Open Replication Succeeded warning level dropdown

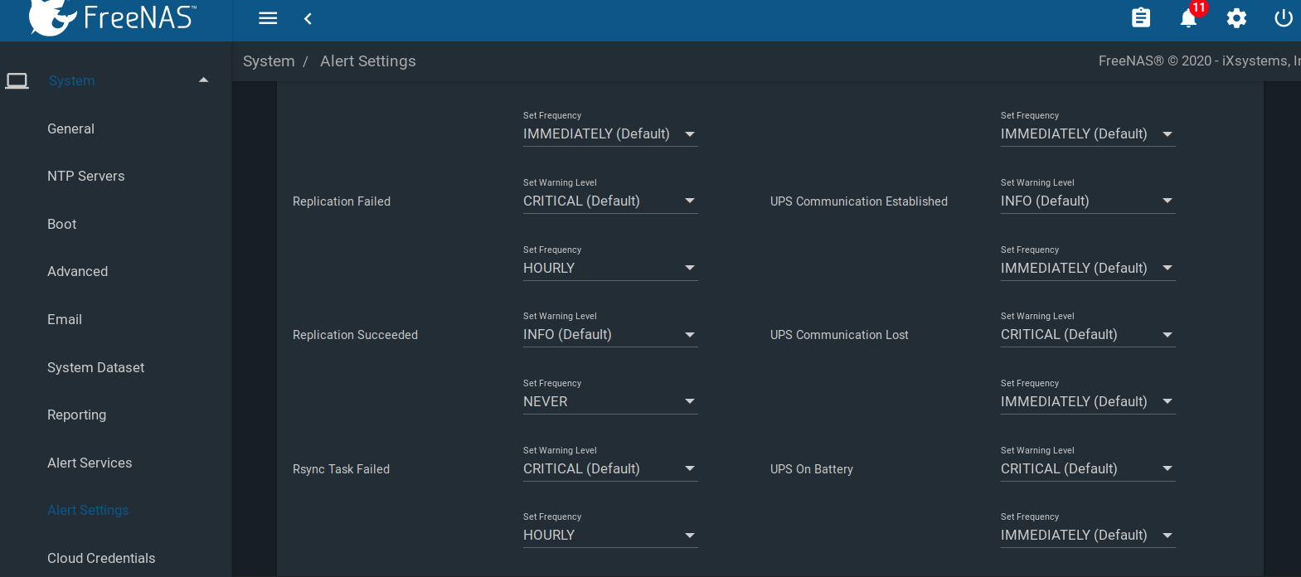(x=610, y=334)
